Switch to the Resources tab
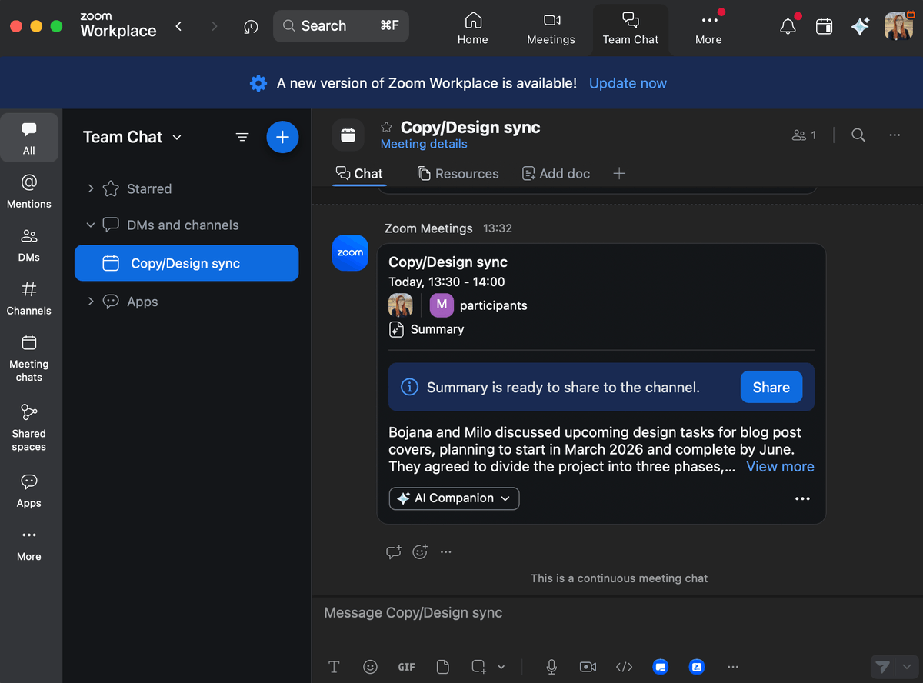This screenshot has height=683, width=923. pos(458,174)
